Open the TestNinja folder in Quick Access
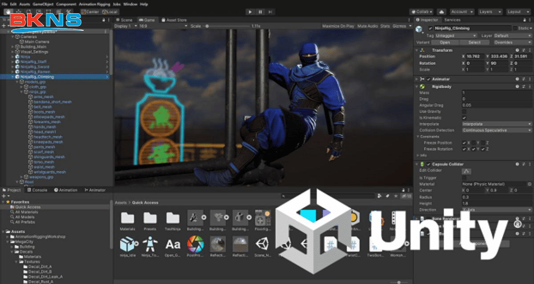This screenshot has height=284, width=534. tap(173, 218)
